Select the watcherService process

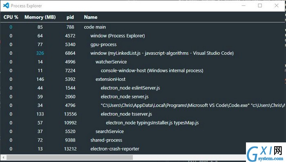(143, 62)
